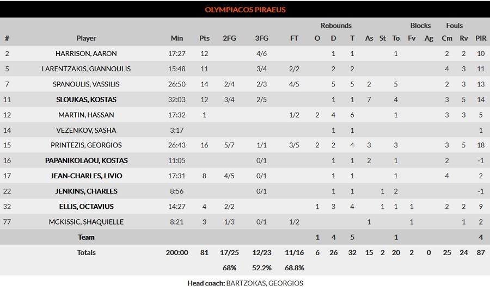Open the SLOUKAS, KOSTAS player link
Viewport: 490px width, 292px height.
click(86, 100)
